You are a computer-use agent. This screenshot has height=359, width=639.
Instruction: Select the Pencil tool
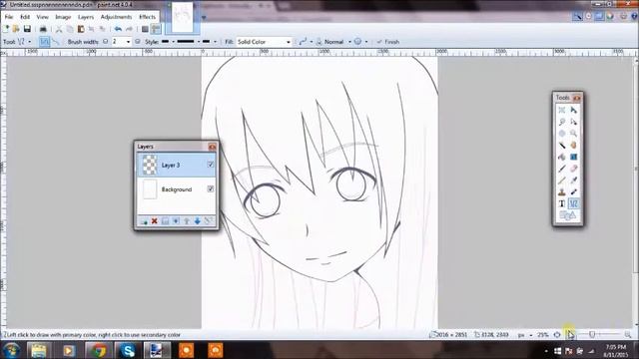pos(562,180)
